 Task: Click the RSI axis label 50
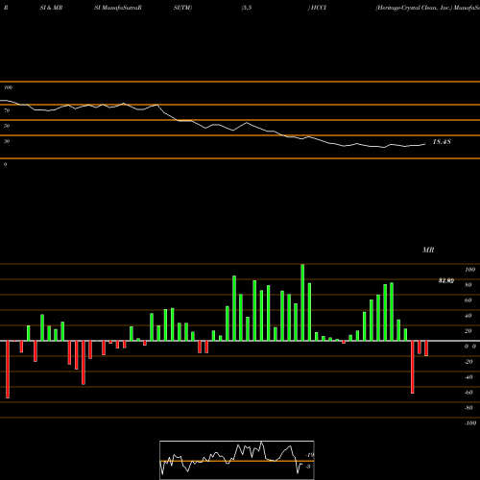point(7,126)
